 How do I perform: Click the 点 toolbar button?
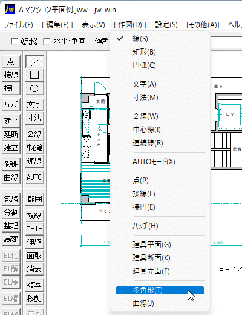coord(11,62)
